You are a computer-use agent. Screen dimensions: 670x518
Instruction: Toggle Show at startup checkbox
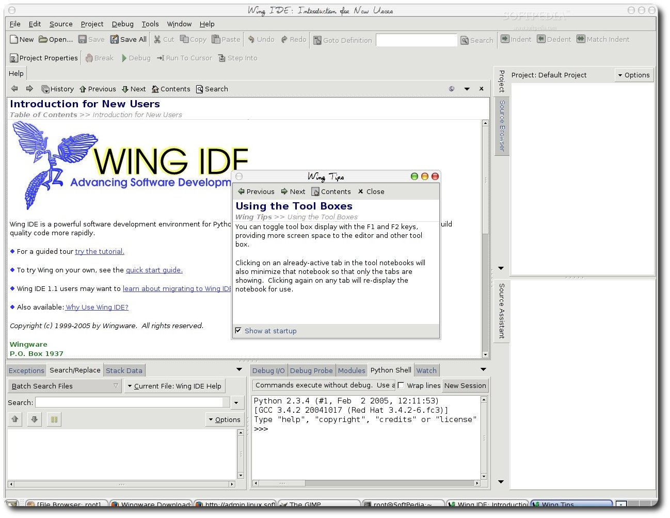coord(238,331)
